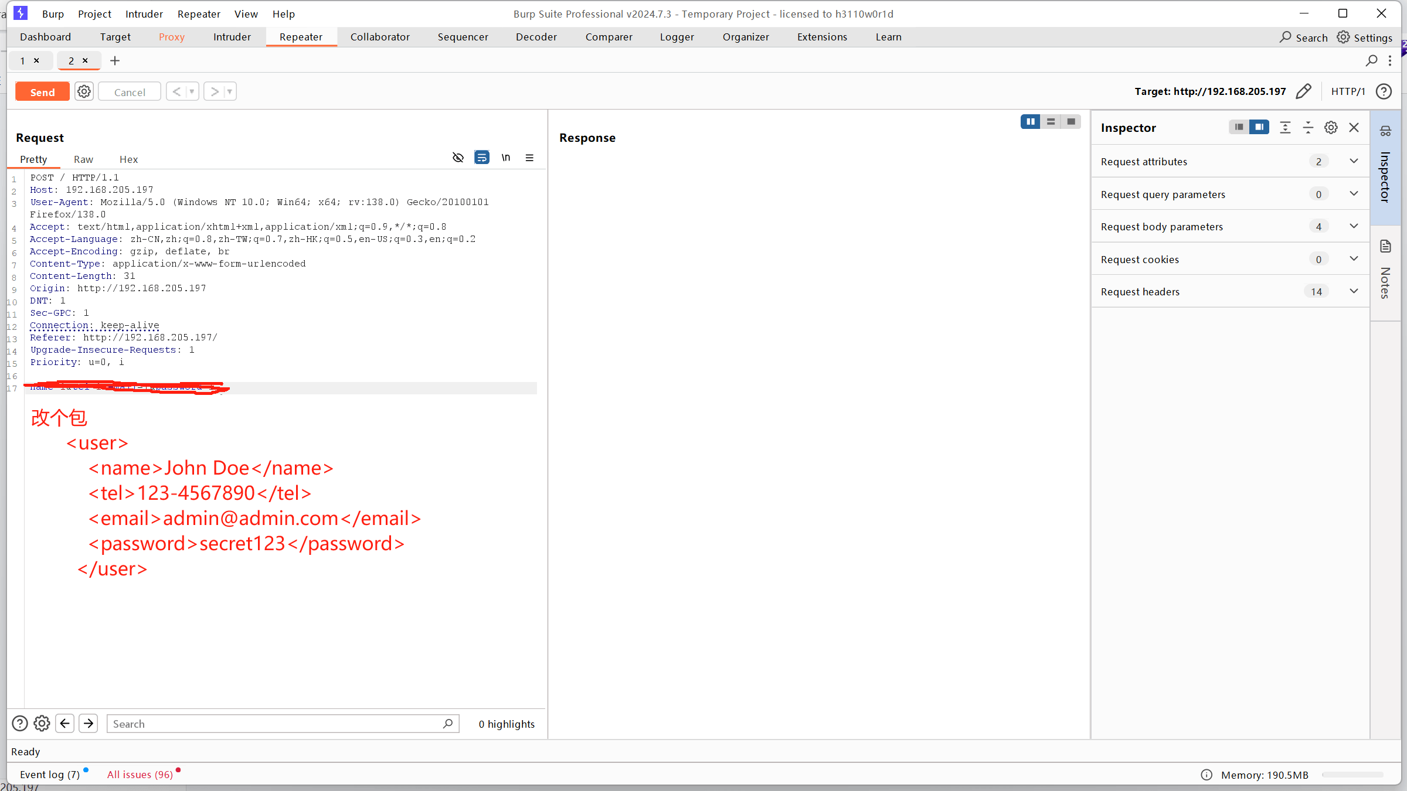Image resolution: width=1407 pixels, height=791 pixels.
Task: Toggle word wrap in the request editor
Action: click(482, 158)
